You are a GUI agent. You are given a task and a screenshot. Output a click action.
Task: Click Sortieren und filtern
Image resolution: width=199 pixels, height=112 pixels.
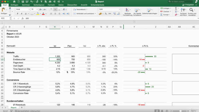click(x=183, y=12)
